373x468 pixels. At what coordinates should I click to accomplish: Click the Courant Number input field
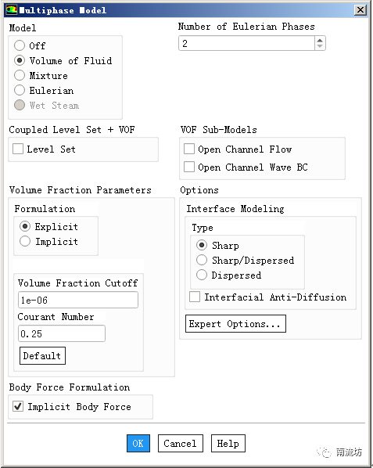62,333
